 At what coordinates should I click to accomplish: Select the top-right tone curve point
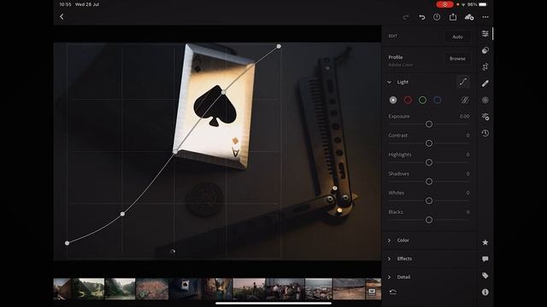click(x=279, y=46)
